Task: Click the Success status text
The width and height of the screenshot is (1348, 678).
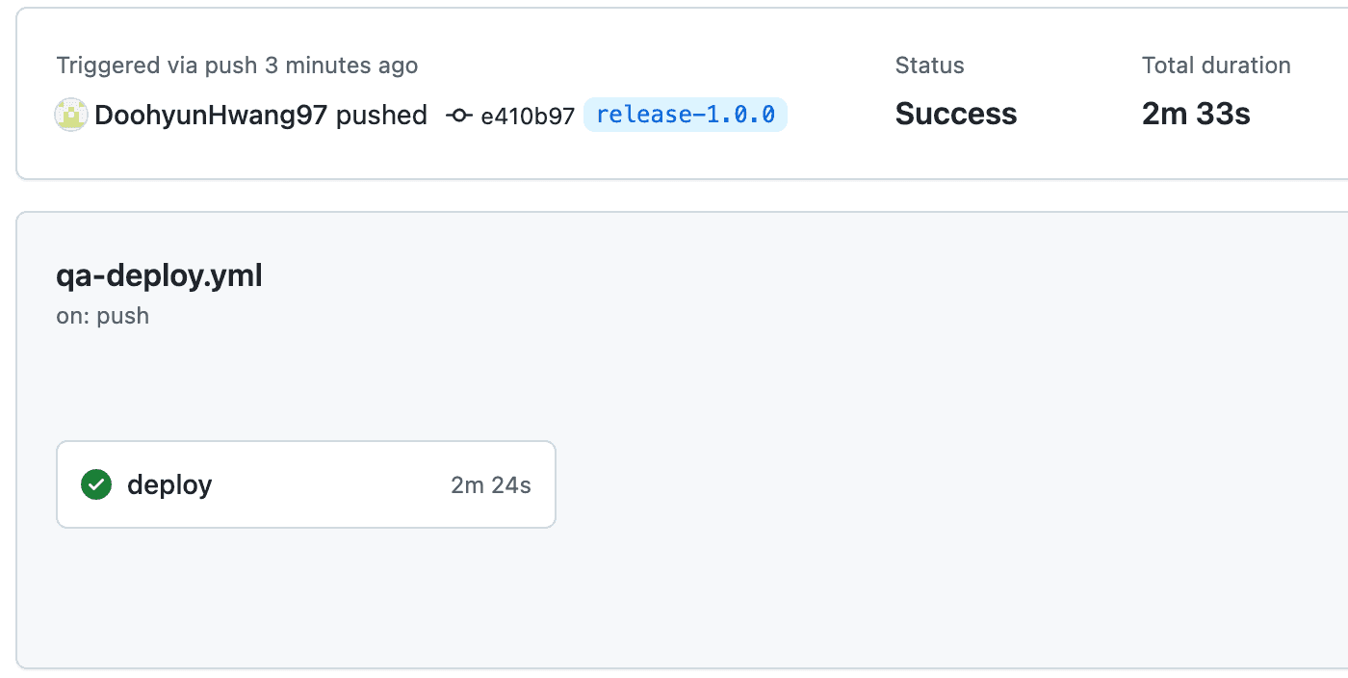Action: tap(955, 114)
